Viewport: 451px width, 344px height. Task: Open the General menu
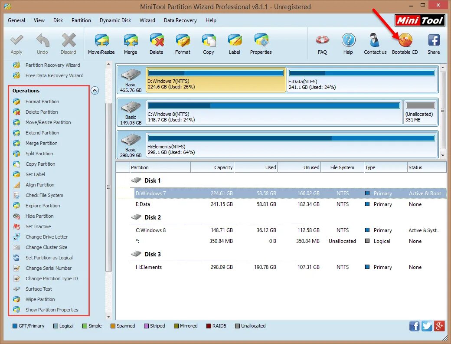16,20
